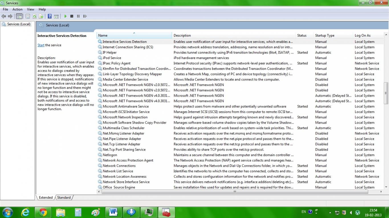Click the Pause Service toolbar icon
This screenshot has height=218, width=389.
point(78,16)
